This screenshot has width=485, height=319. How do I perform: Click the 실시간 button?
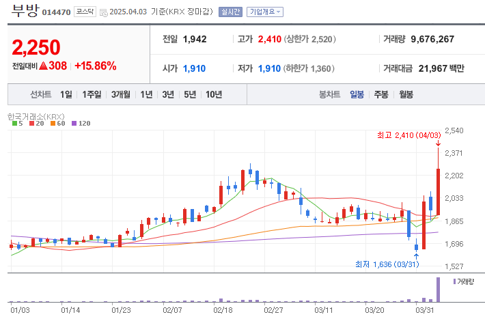coord(230,12)
